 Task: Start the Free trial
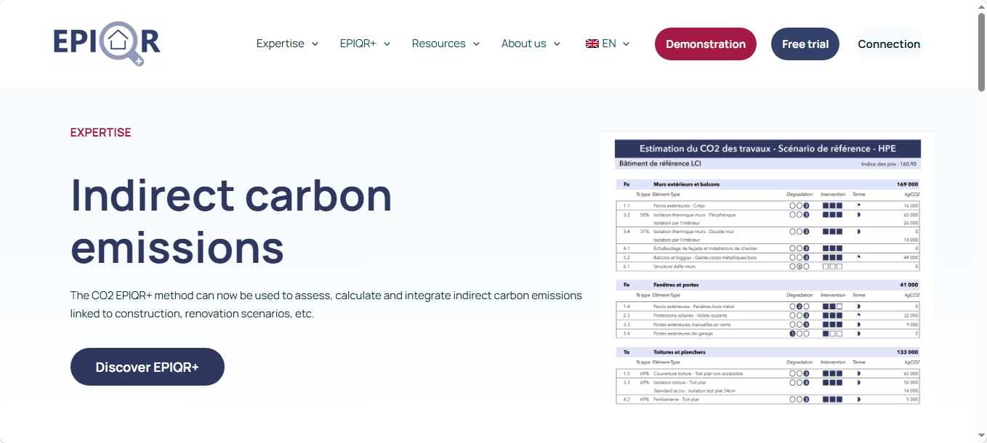[x=805, y=44]
